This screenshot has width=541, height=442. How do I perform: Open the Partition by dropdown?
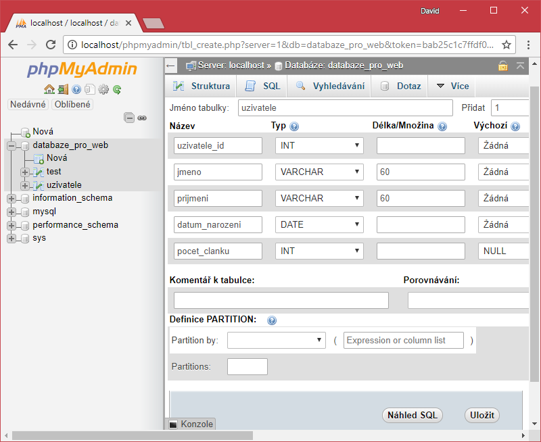click(276, 340)
